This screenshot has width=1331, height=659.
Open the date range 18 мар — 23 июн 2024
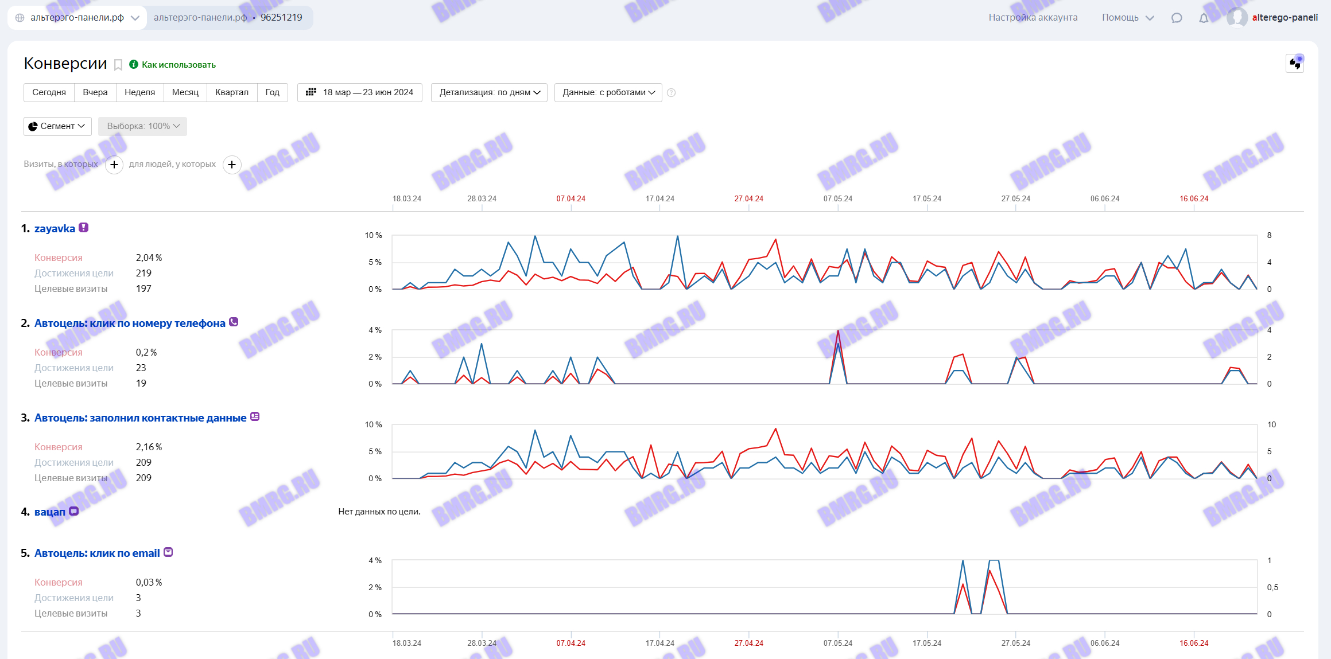(360, 92)
